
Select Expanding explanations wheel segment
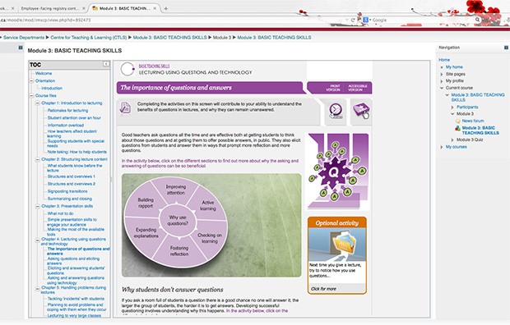point(146,232)
